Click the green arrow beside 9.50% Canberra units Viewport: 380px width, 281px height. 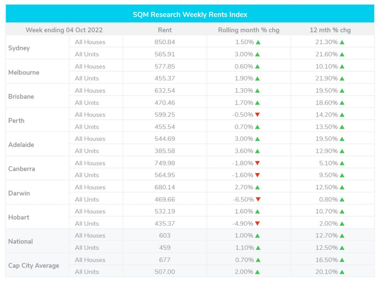(x=342, y=175)
